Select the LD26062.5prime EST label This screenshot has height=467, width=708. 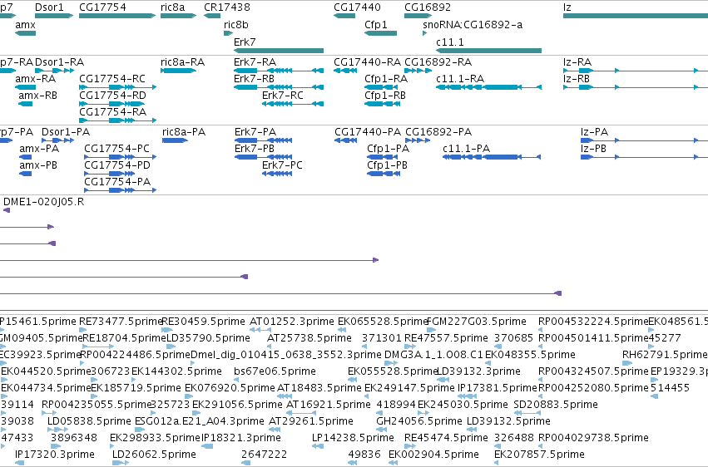[155, 454]
